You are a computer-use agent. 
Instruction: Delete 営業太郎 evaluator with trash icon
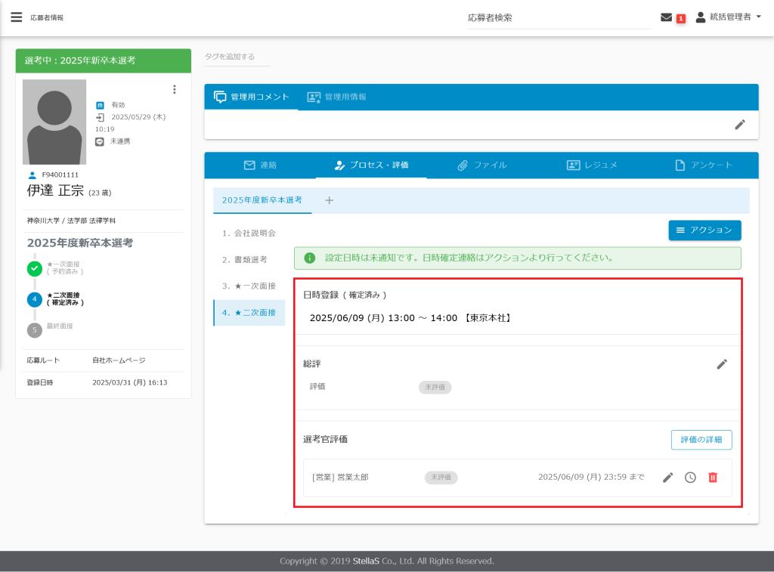tap(713, 478)
